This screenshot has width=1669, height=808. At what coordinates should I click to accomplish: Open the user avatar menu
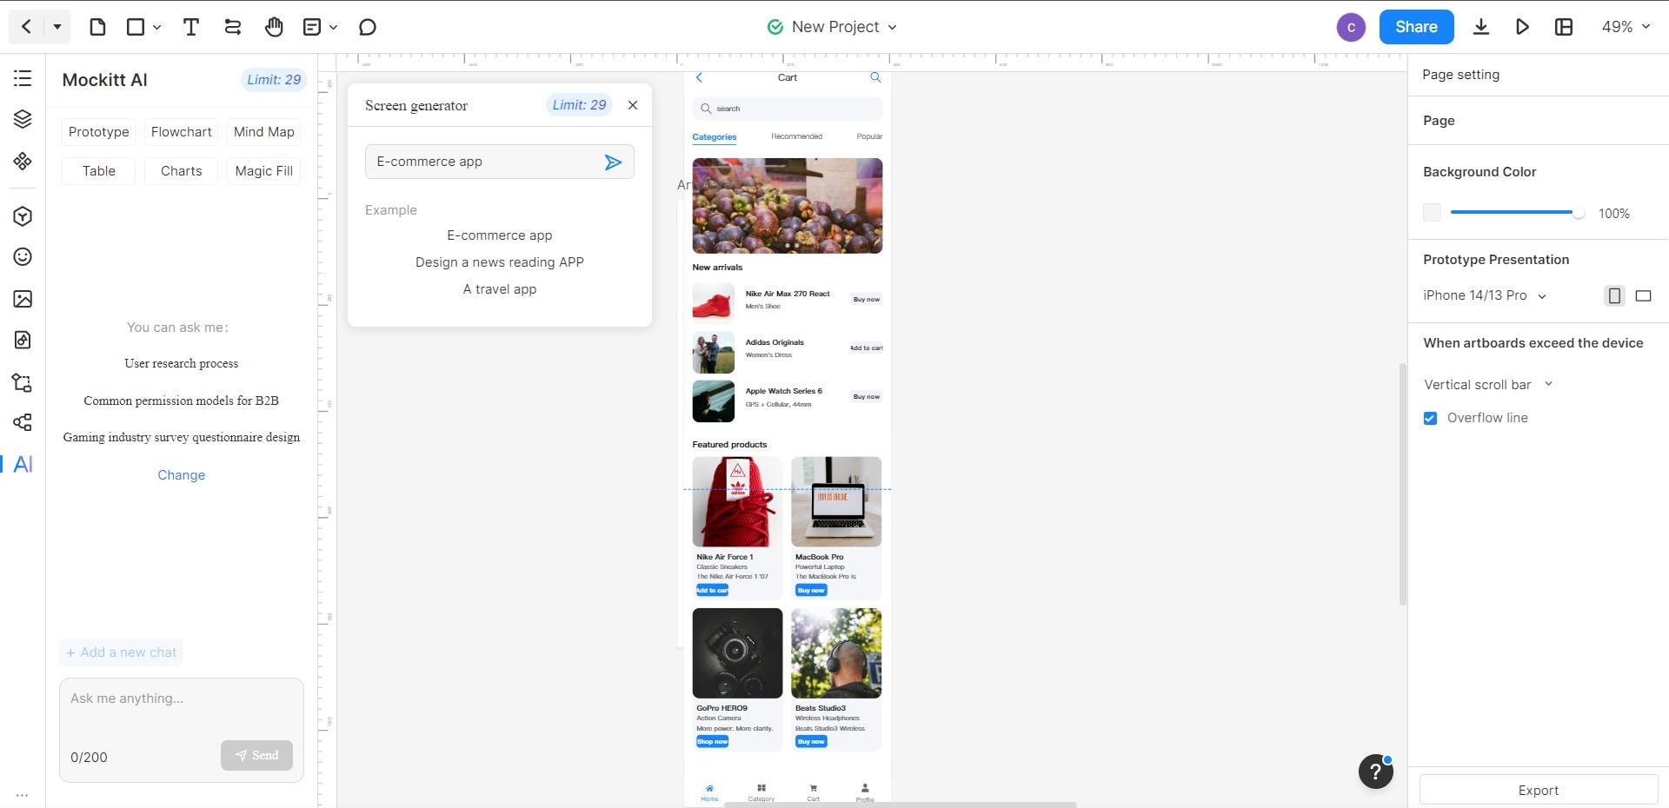pyautogui.click(x=1351, y=27)
